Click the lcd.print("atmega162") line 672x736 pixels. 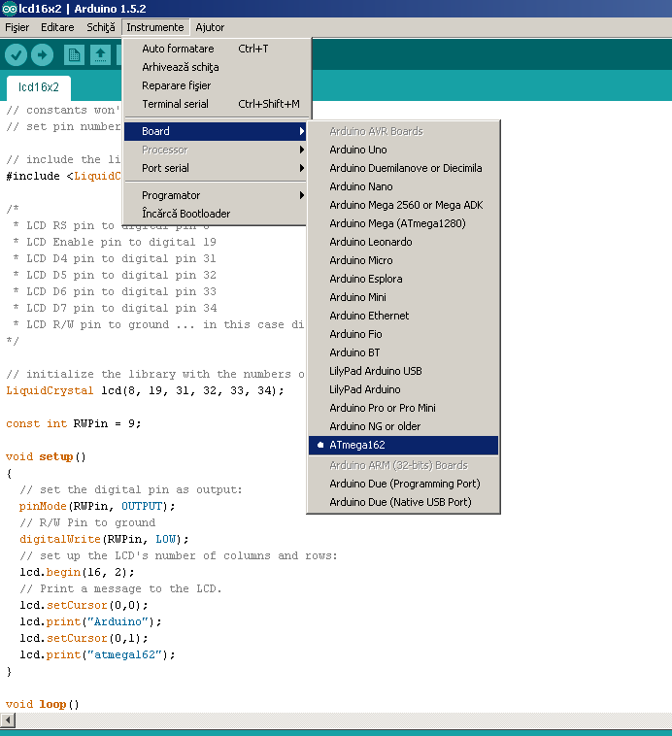point(97,654)
